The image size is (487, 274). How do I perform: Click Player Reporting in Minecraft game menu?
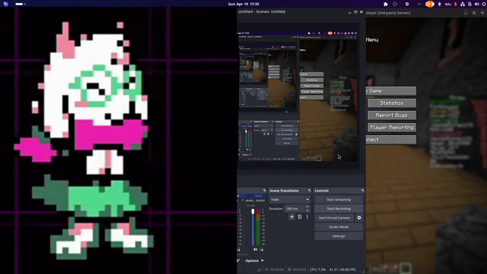pos(392,127)
